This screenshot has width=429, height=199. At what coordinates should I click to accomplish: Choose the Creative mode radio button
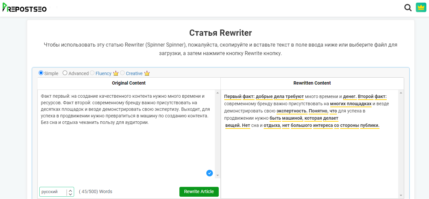tap(122, 73)
